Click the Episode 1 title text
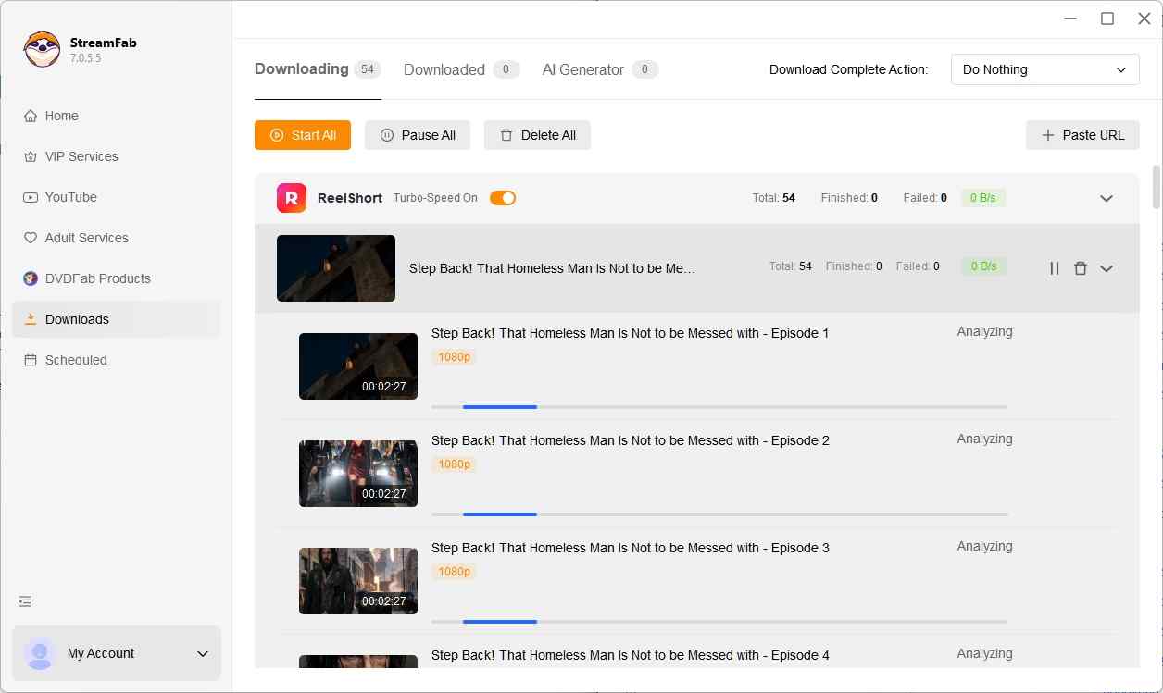The width and height of the screenshot is (1163, 693). (631, 333)
